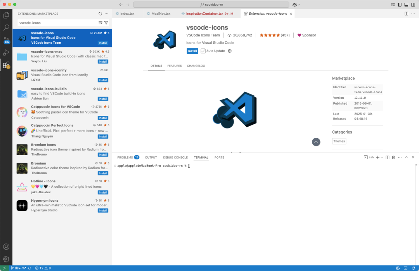Maximize the panel with the chevron up
This screenshot has width=419, height=271.
[x=406, y=158]
